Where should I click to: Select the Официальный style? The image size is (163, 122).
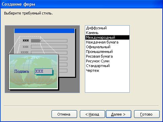(x=107, y=47)
